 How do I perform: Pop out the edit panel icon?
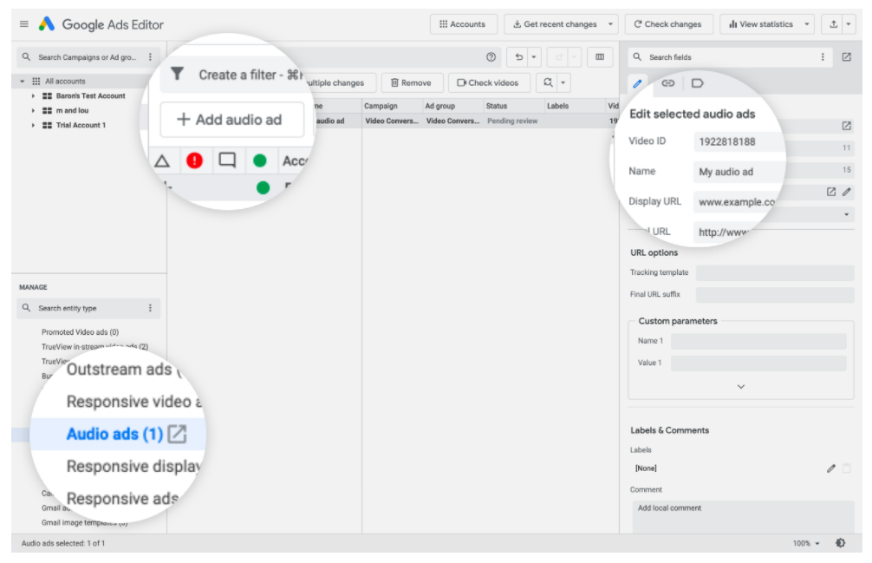click(846, 56)
